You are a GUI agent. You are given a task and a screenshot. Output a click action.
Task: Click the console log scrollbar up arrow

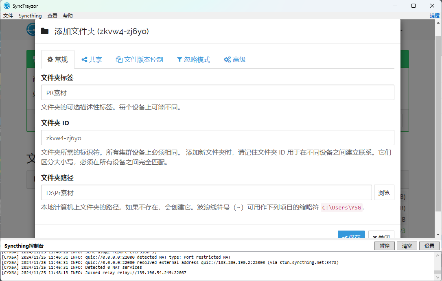tap(438, 255)
